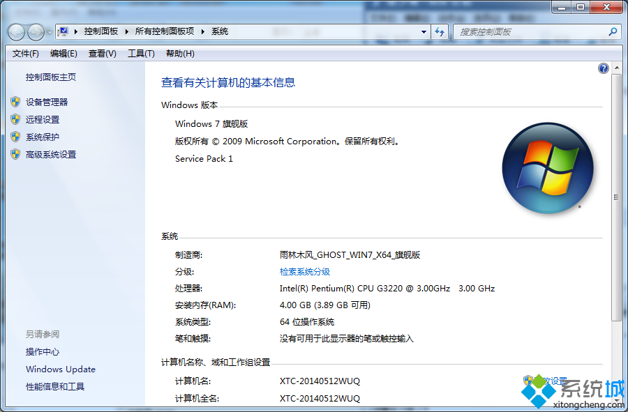The image size is (628, 412).
Task: Open the 查看(V) menu
Action: (x=102, y=54)
